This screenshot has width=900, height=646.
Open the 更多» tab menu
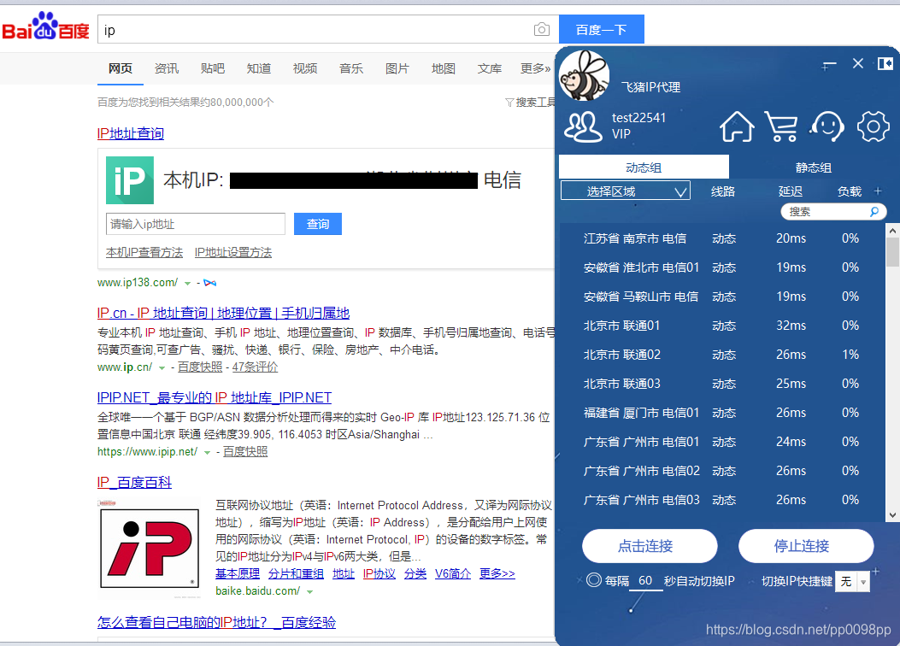[536, 68]
